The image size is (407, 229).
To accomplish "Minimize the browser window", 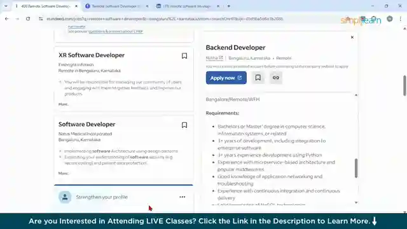I will pos(373,6).
